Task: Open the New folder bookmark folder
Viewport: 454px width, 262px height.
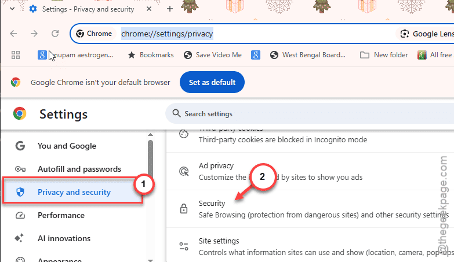Action: click(x=384, y=55)
